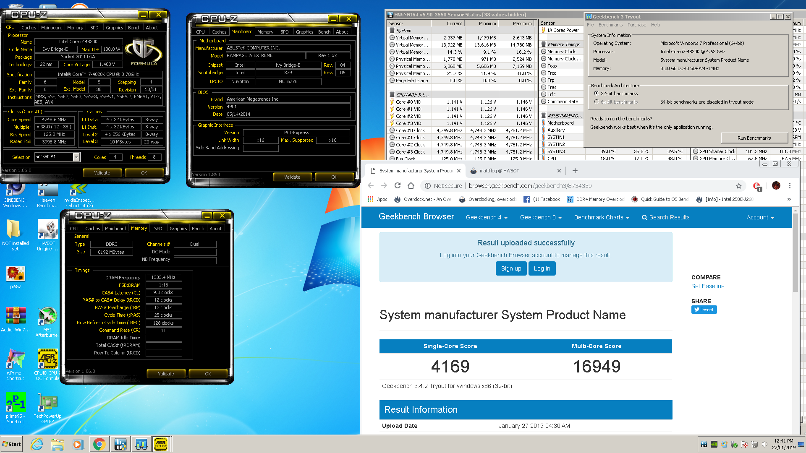The image size is (806, 453).
Task: Click Validate in Memory CPU-Z window
Action: coord(166,374)
